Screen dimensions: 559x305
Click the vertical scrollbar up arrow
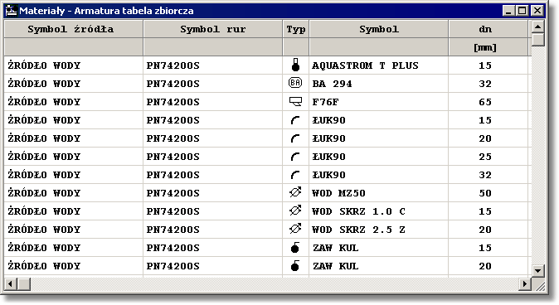[x=538, y=27]
